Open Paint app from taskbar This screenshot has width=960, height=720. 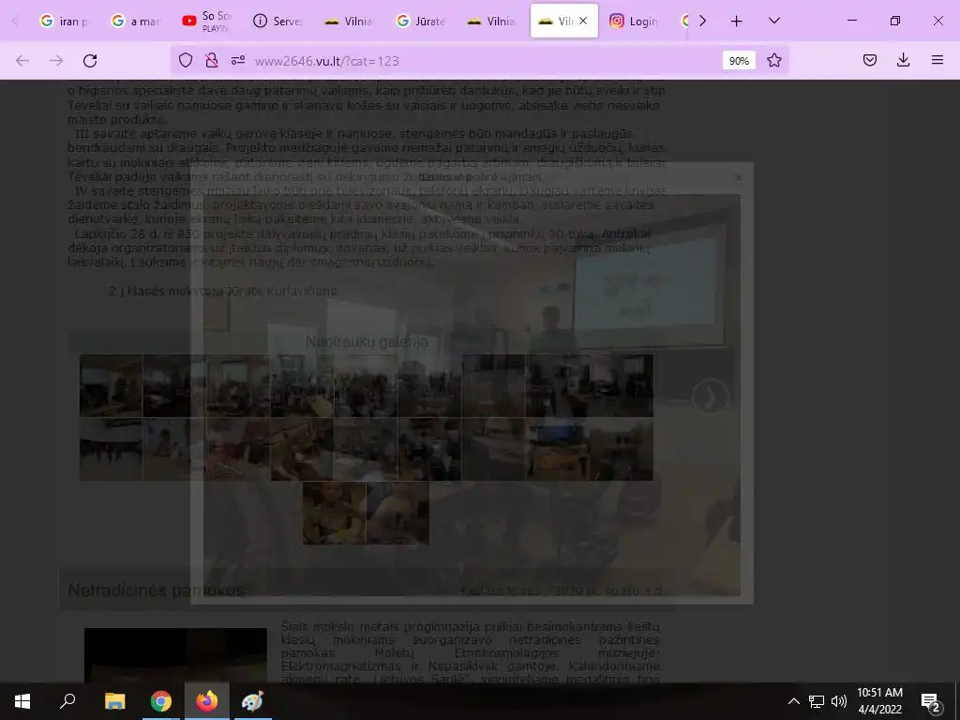[252, 701]
